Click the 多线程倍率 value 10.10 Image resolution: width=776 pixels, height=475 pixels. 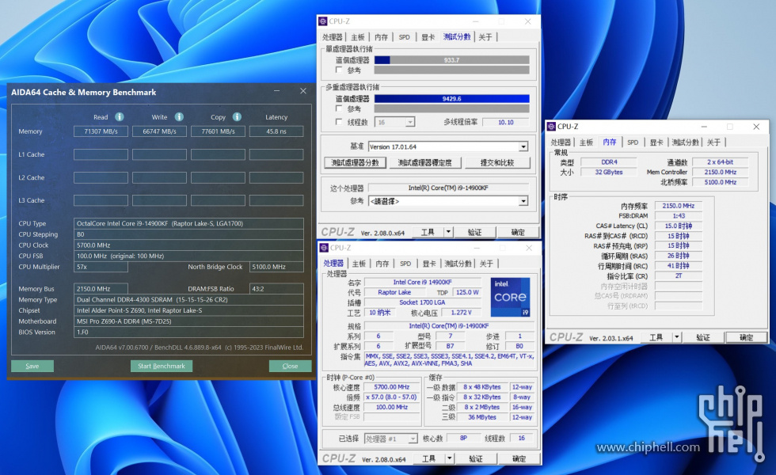tap(506, 122)
